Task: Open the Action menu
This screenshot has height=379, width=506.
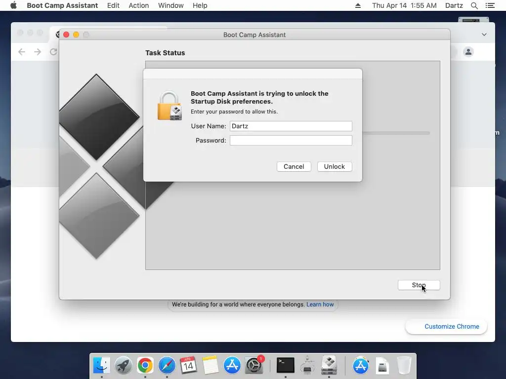Action: (139, 5)
